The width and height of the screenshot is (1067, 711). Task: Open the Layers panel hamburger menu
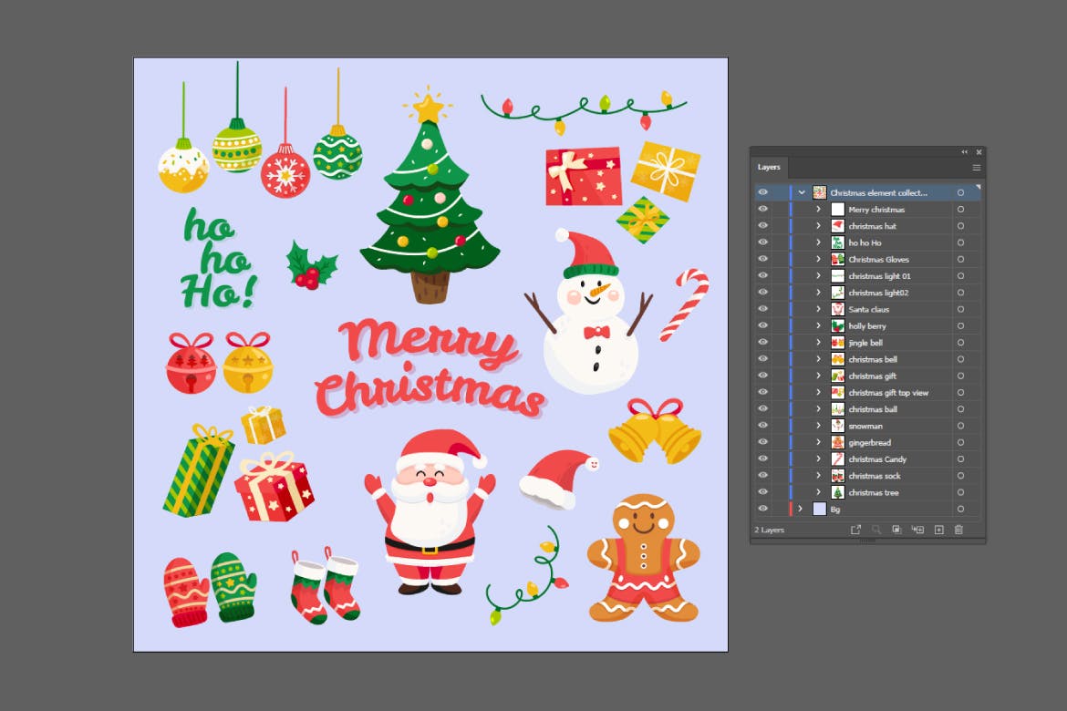coord(976,168)
